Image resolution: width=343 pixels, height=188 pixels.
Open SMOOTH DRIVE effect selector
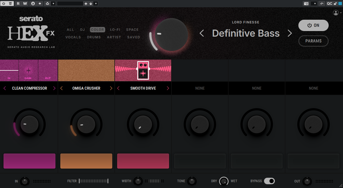143,88
